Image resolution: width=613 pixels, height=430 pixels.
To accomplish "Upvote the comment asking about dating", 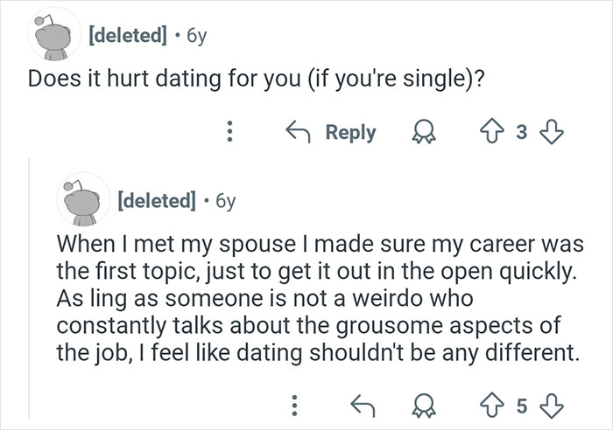I will [x=497, y=133].
